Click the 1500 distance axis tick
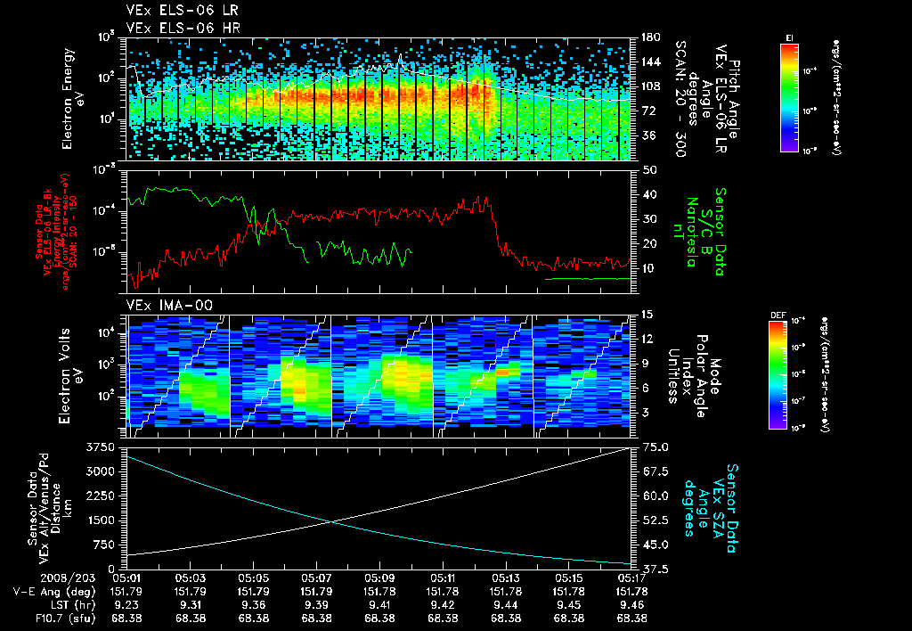This screenshot has height=631, width=912. (x=100, y=520)
